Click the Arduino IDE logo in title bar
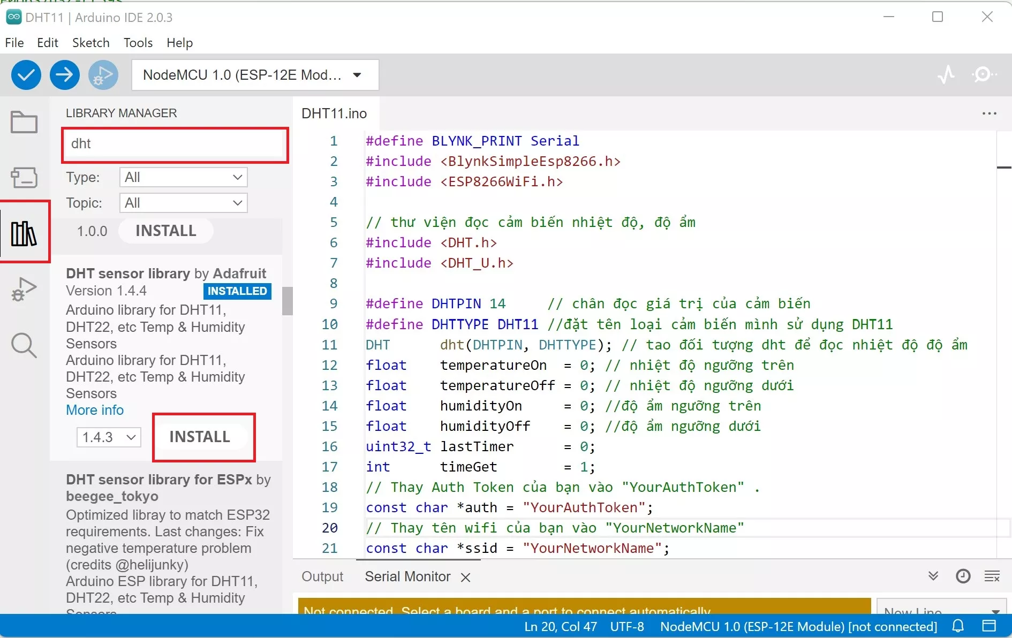The width and height of the screenshot is (1012, 638). pos(13,17)
